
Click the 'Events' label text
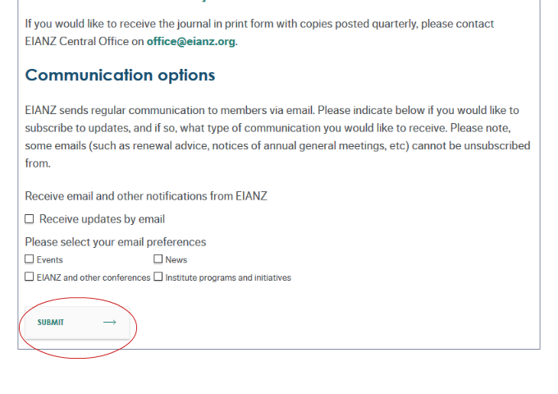coord(50,260)
